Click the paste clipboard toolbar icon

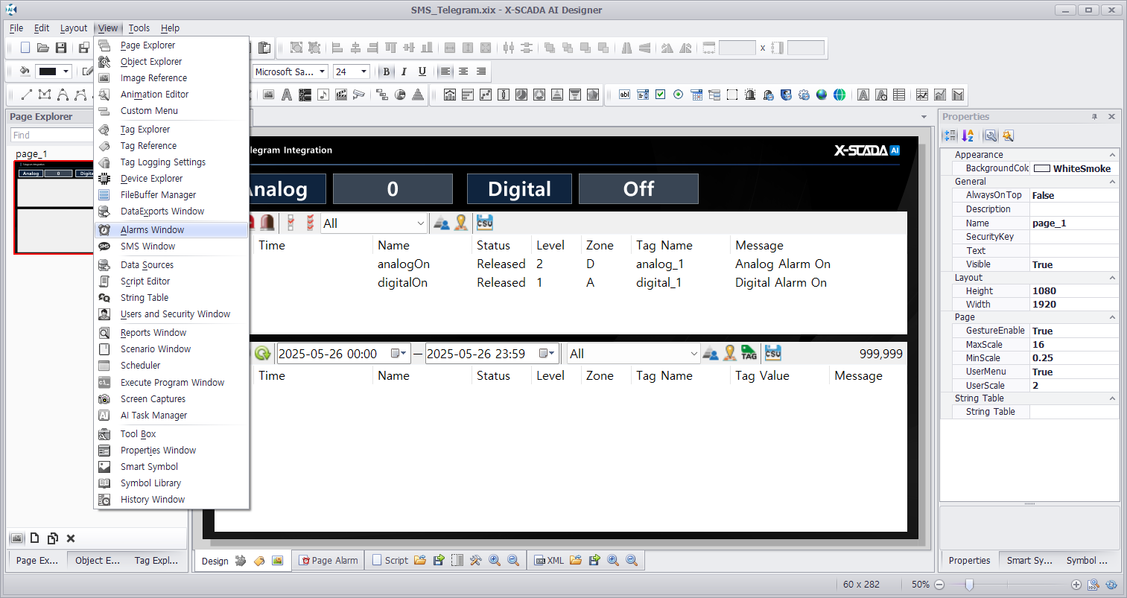pos(264,48)
